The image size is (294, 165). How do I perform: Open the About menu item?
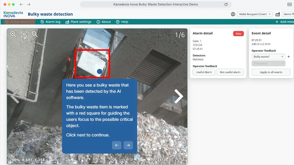click(x=104, y=22)
